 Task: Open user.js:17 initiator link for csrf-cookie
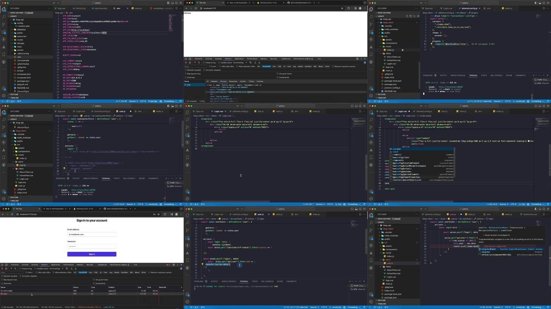(112, 291)
